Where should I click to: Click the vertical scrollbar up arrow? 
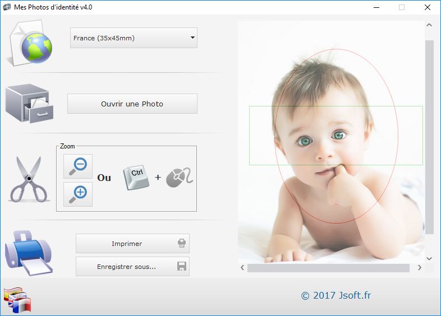click(x=429, y=25)
